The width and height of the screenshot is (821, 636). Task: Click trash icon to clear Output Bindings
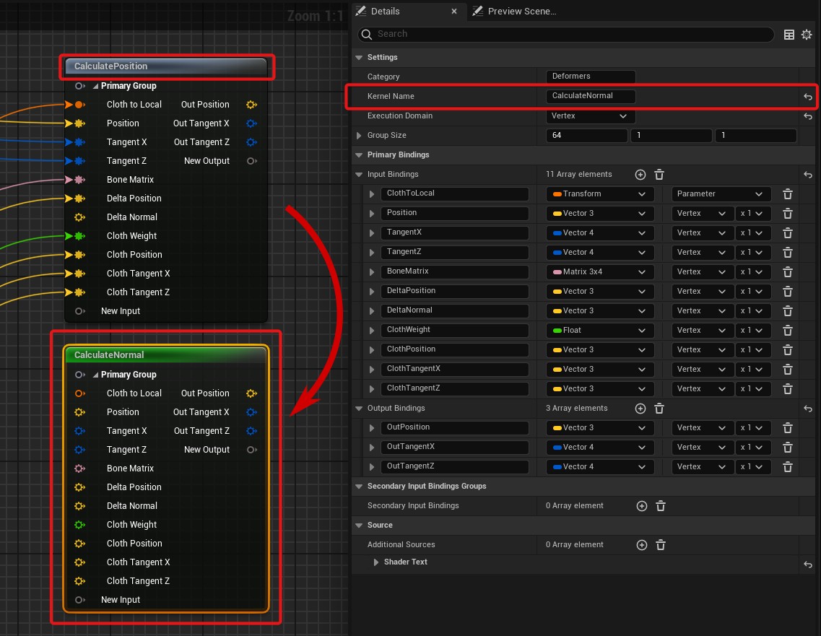point(659,409)
